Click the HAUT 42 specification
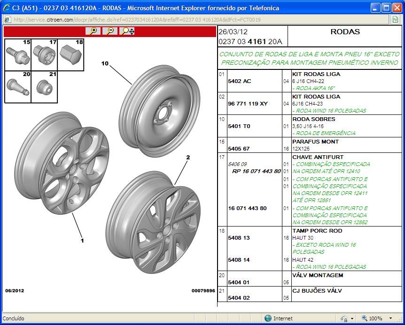 [303, 260]
